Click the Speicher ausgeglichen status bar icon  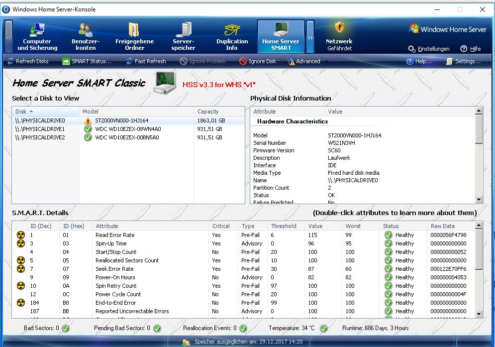186,342
